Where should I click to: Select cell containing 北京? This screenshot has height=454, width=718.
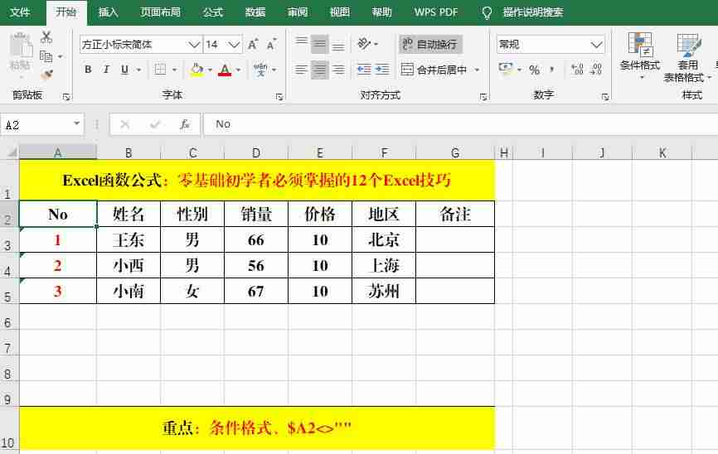[x=384, y=239]
